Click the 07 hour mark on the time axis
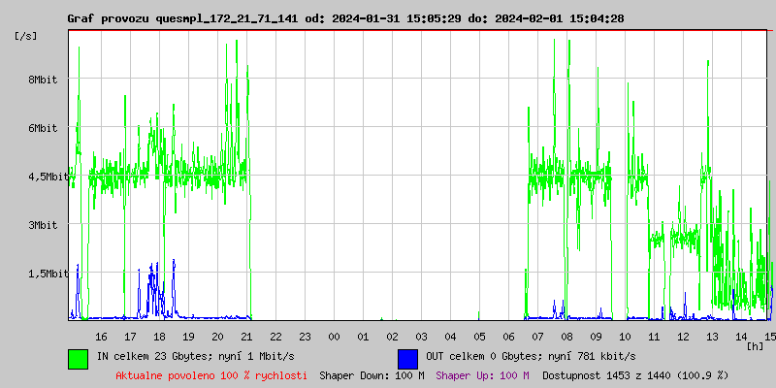 tap(537, 336)
